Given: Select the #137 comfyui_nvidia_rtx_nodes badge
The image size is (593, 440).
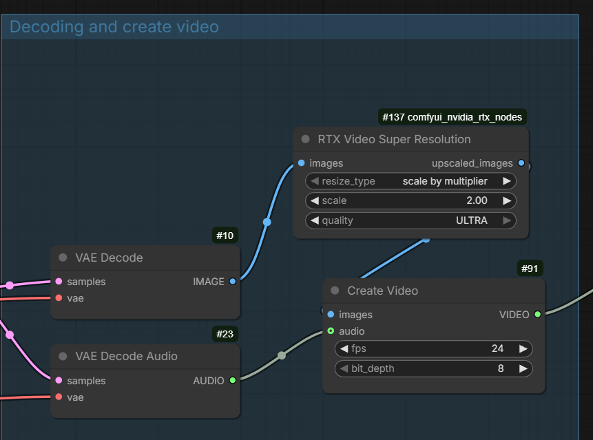Looking at the screenshot, I should click(x=452, y=117).
